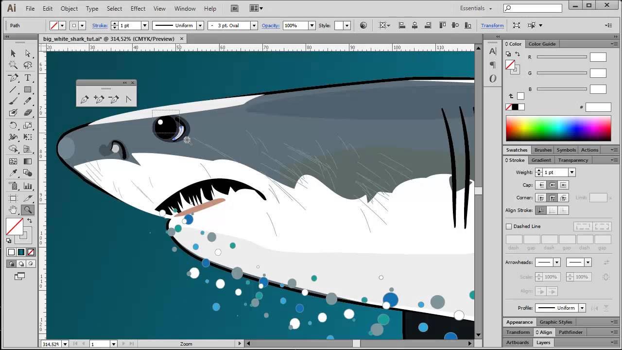Select the Eyedropper tool
Image resolution: width=622 pixels, height=350 pixels.
13,173
